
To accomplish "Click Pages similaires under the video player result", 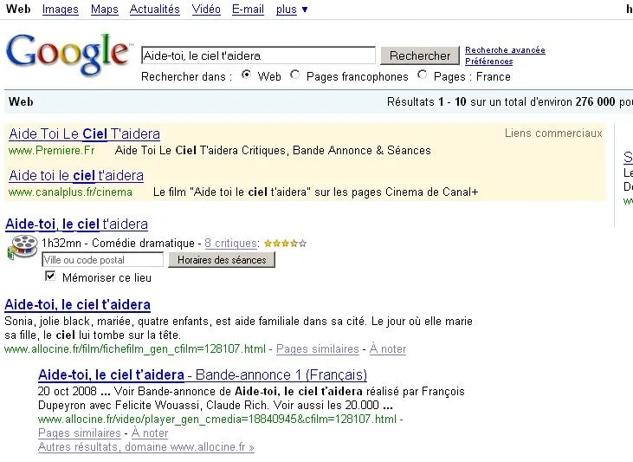I will pyautogui.click(x=80, y=433).
